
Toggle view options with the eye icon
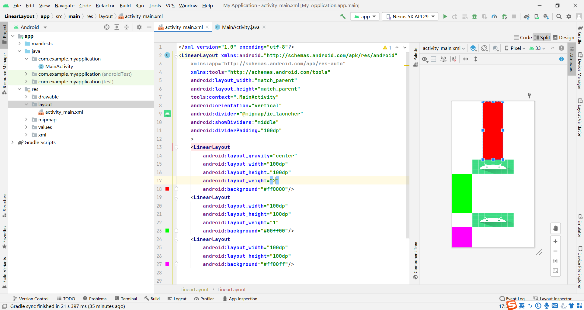[425, 59]
